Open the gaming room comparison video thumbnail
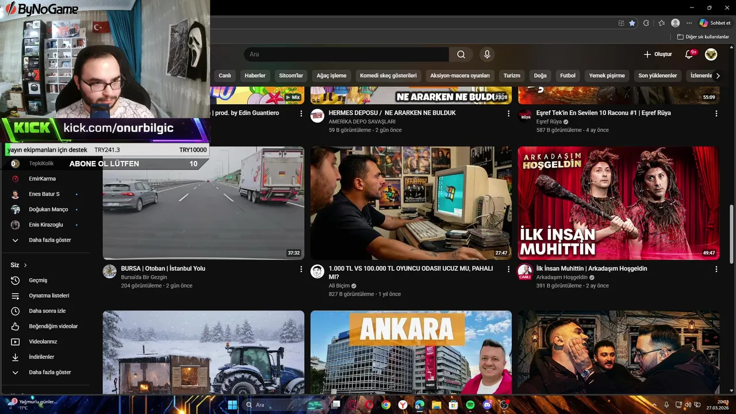This screenshot has height=414, width=736. pos(411,203)
